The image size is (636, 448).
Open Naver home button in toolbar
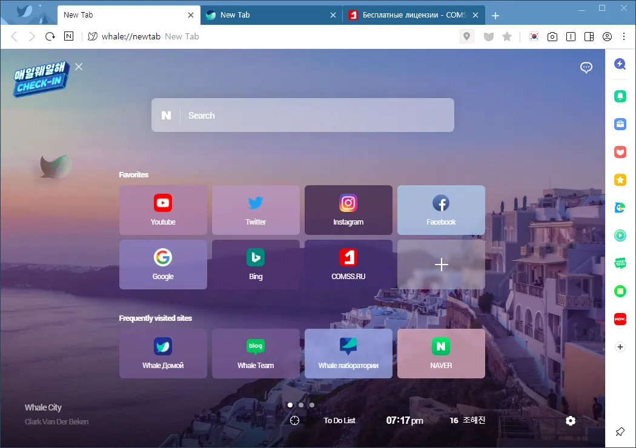tap(68, 36)
